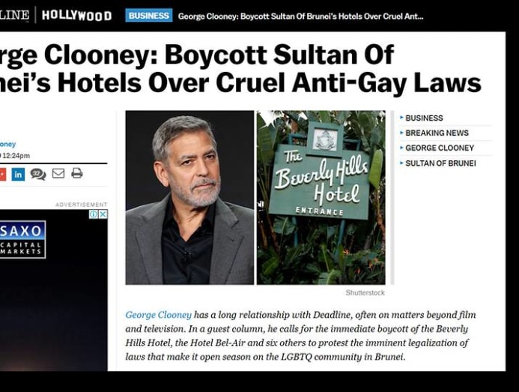
Task: Click the George Clooney portrait photo
Action: 189,197
